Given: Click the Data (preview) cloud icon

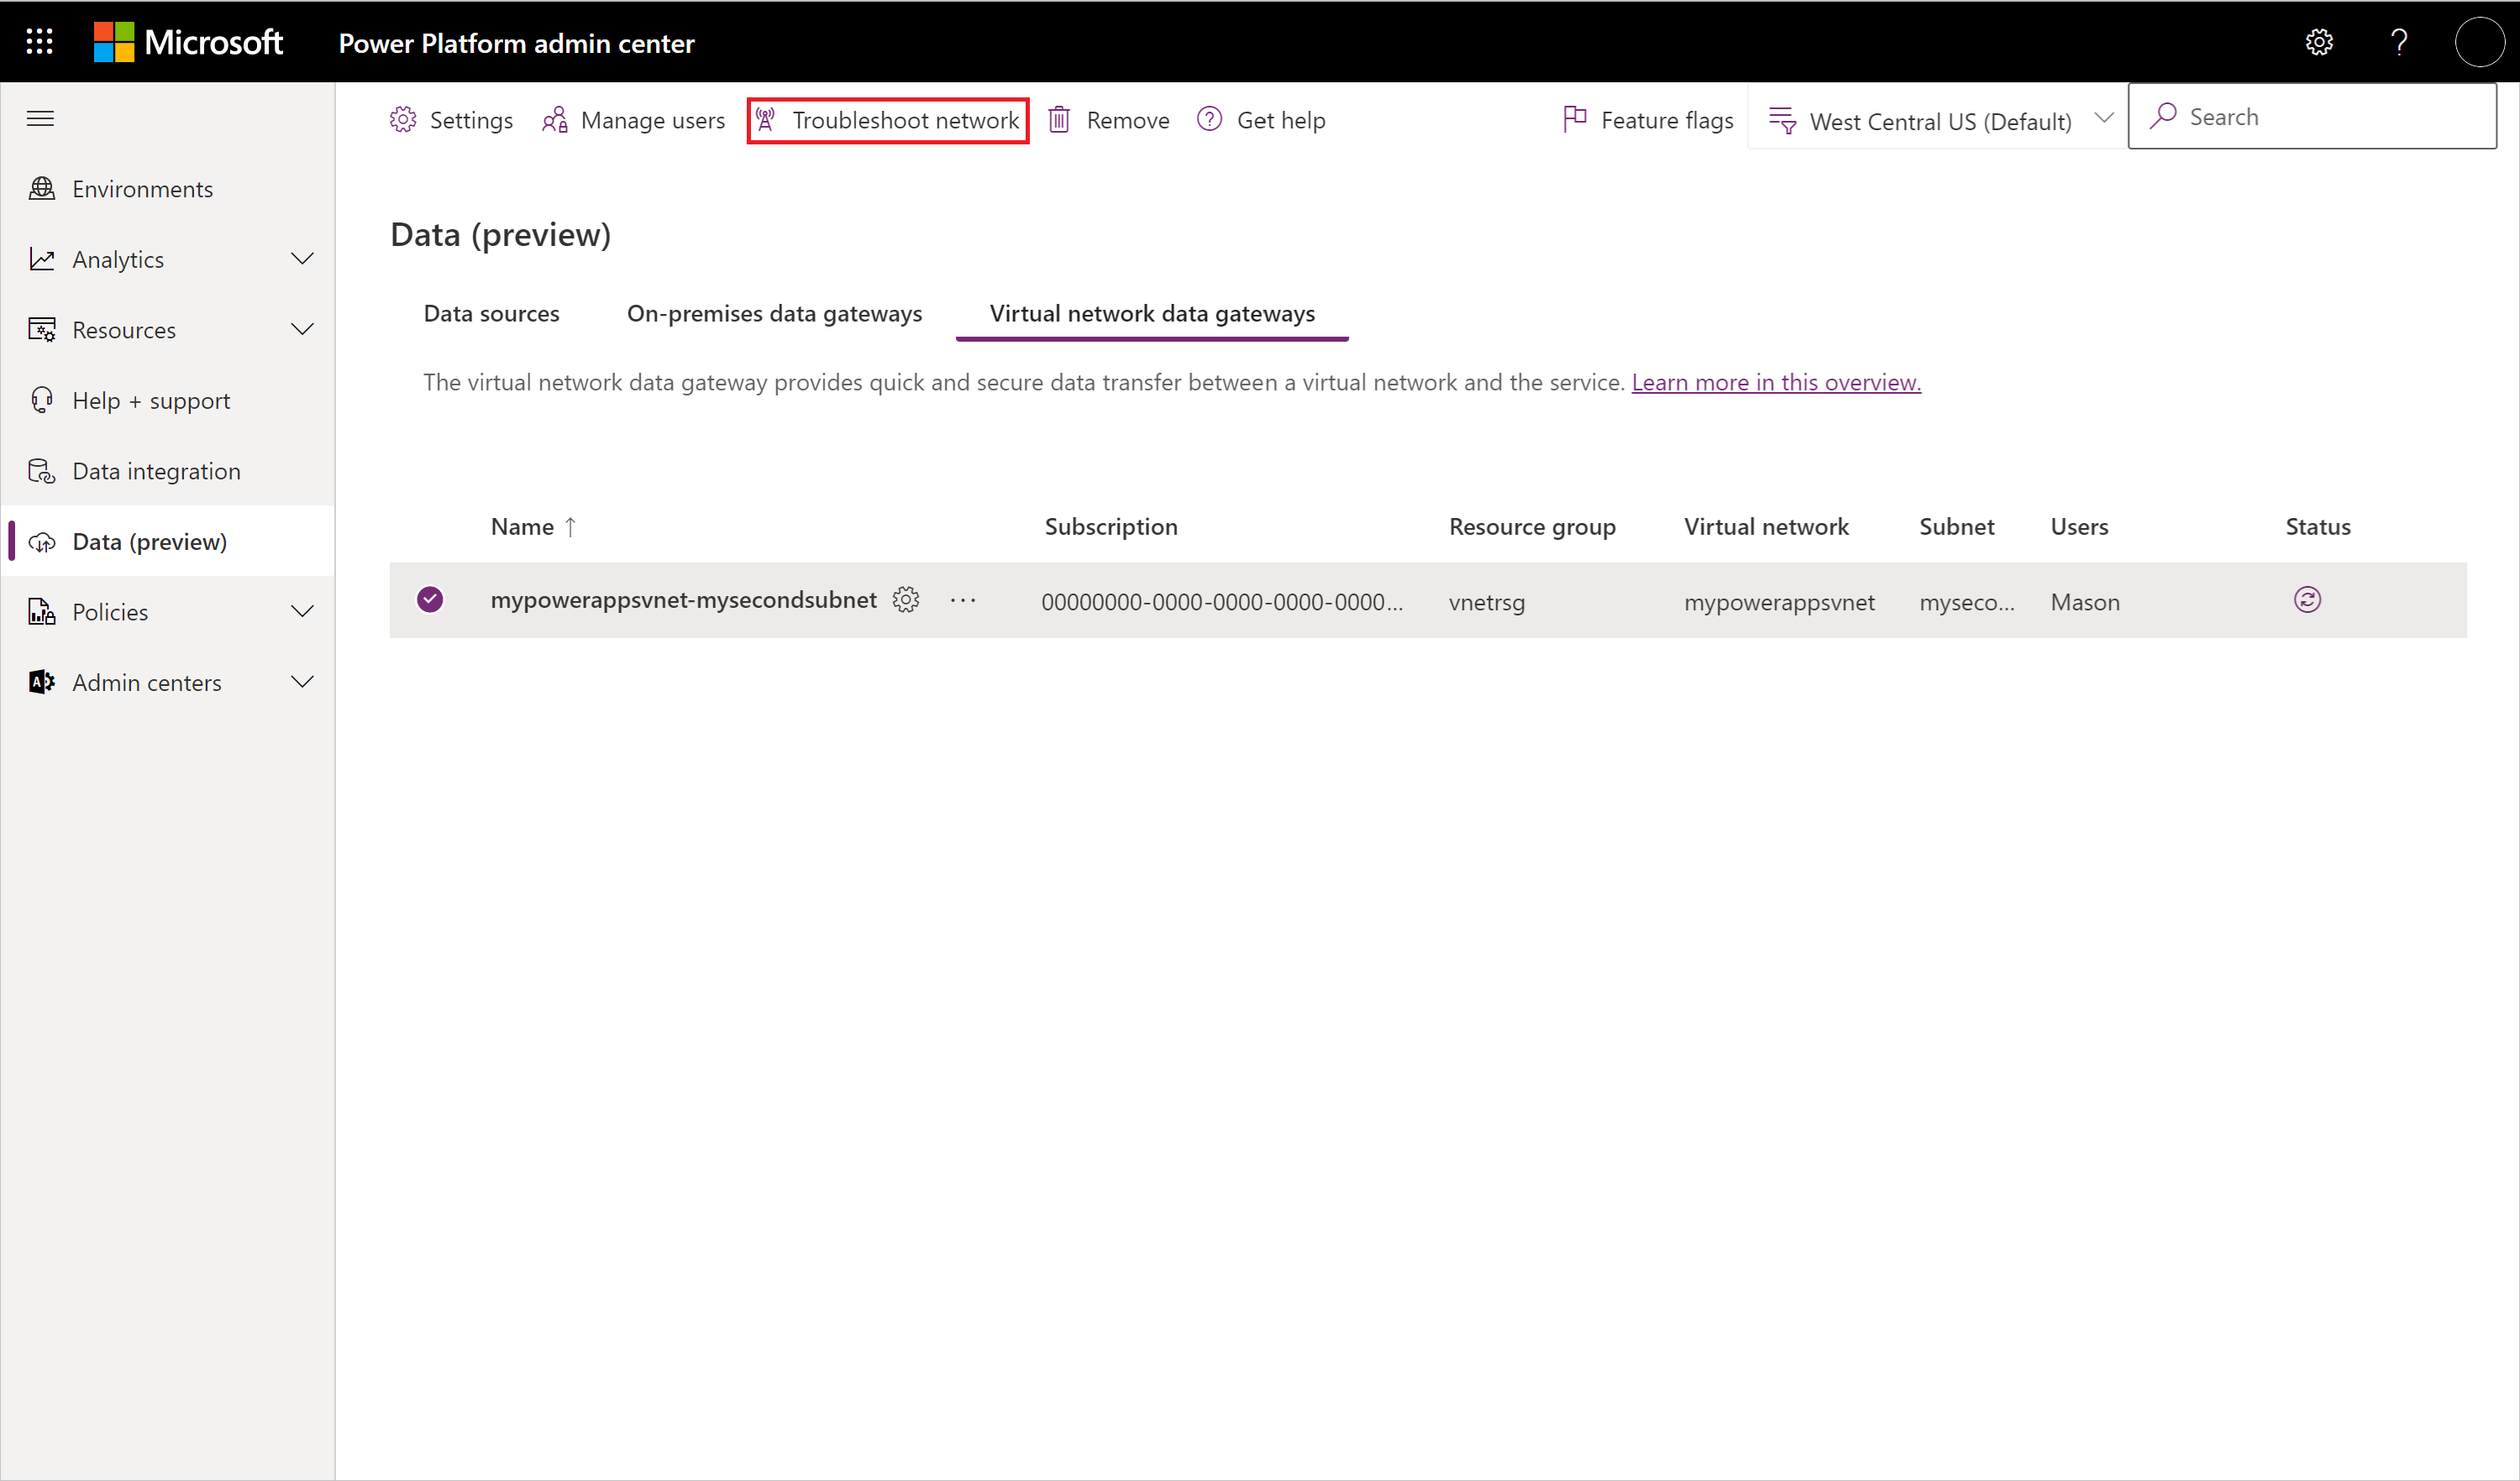Looking at the screenshot, I should coord(42,542).
